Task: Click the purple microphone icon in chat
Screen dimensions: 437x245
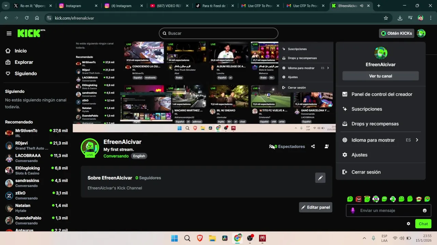Action: [x=353, y=211]
